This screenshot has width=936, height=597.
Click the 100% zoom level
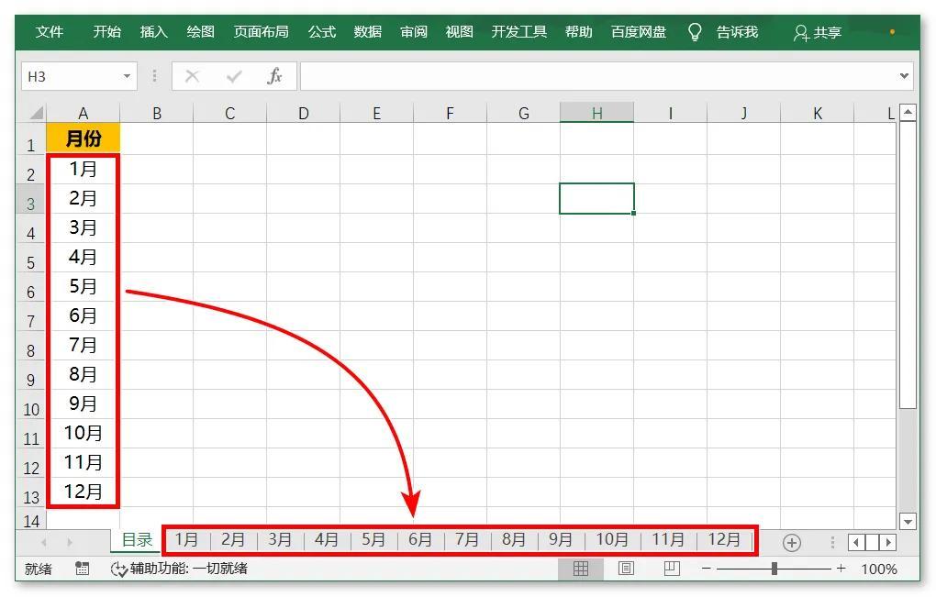click(x=879, y=569)
